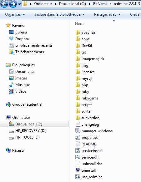The height and width of the screenshot is (182, 141).
Task: Click the Groupe résidentiel icon
Action: (x=8, y=104)
